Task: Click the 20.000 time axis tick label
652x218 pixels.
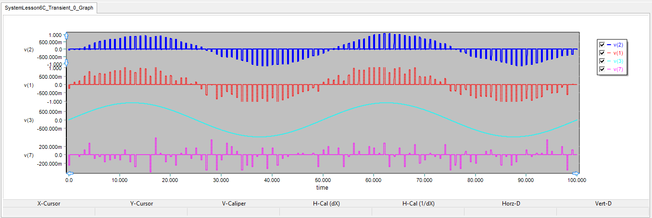Action: (x=170, y=181)
